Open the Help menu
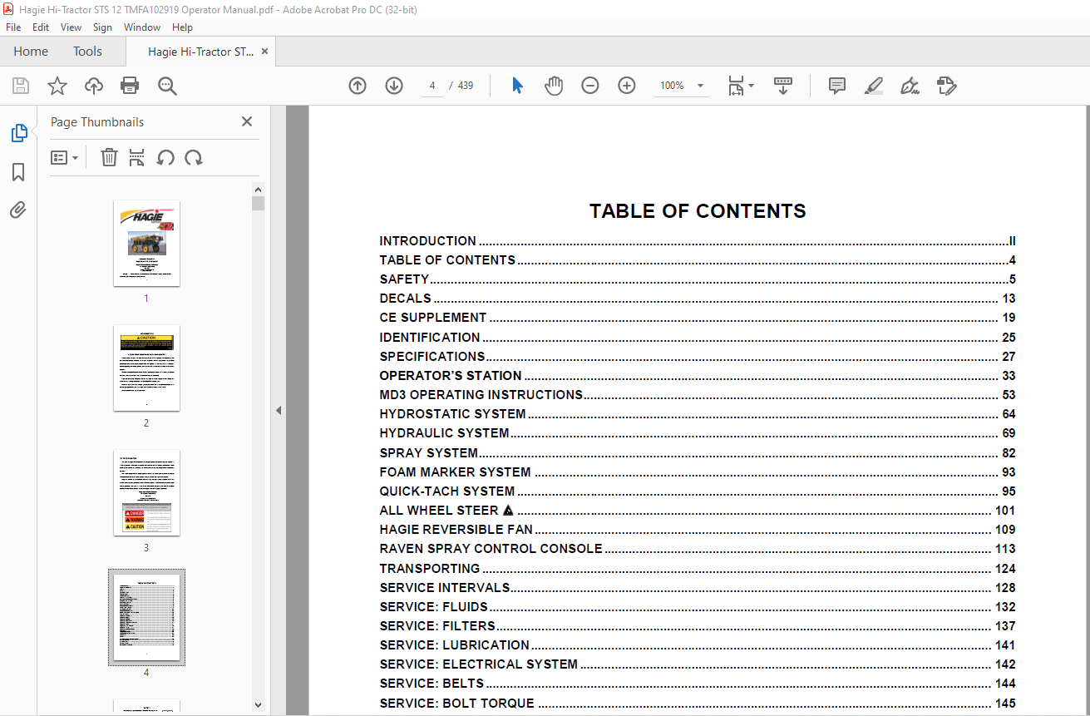This screenshot has height=716, width=1090. pos(182,27)
